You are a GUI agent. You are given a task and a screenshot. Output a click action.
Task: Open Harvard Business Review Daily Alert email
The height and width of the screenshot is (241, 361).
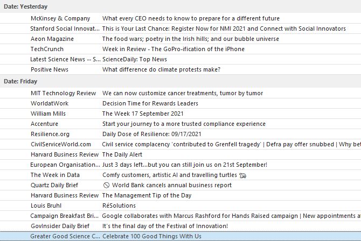click(x=123, y=154)
